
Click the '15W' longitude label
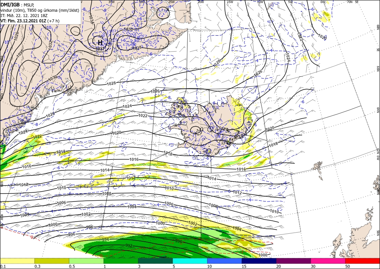pyautogui.click(x=230, y=2)
